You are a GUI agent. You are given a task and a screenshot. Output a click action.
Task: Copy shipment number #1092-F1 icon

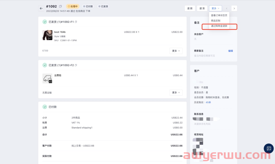(76, 22)
